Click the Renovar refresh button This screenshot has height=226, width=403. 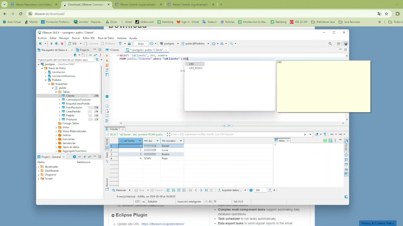pyautogui.click(x=119, y=190)
